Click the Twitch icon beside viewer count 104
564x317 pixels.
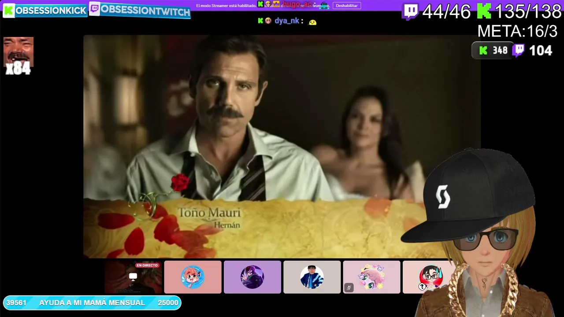click(x=519, y=50)
